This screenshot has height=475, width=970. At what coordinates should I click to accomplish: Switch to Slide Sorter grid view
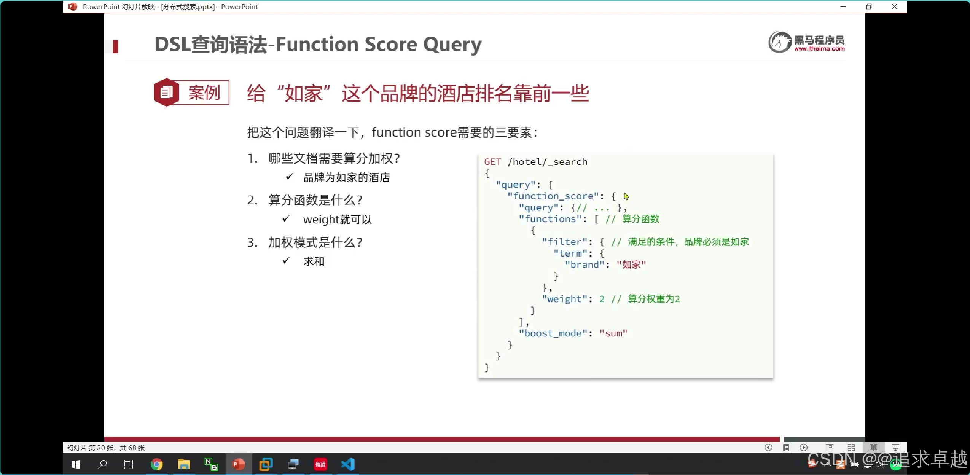click(851, 448)
